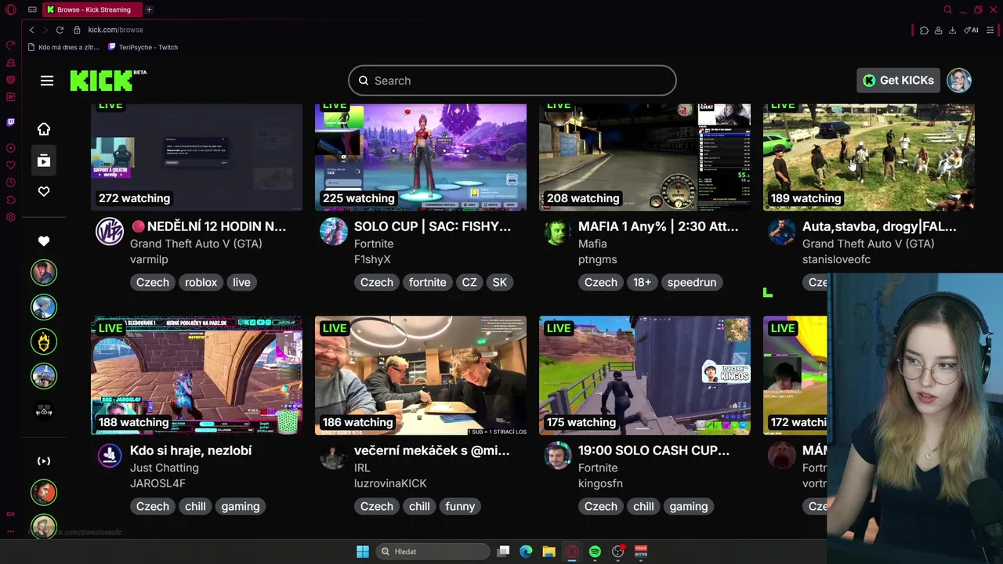Select the 18+ tag under ptngms
Image resolution: width=1003 pixels, height=564 pixels.
(x=643, y=282)
